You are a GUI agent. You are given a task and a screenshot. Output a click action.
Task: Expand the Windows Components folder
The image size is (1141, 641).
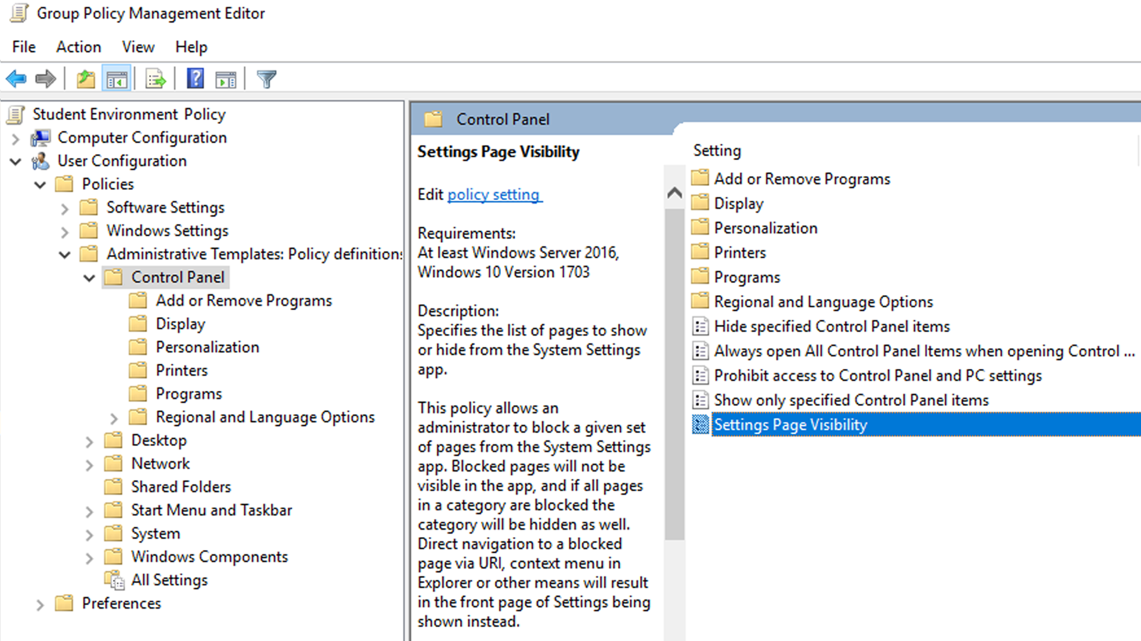tap(89, 558)
